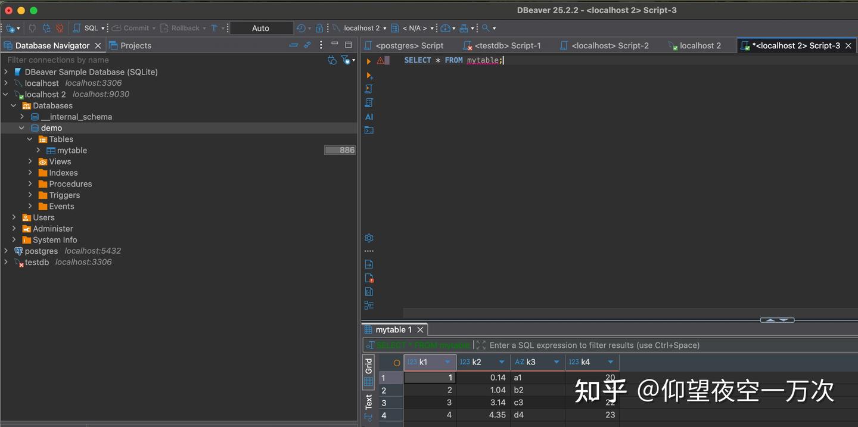Click the search magnifier icon in toolbar
Viewport: 858px width, 427px height.
point(486,28)
